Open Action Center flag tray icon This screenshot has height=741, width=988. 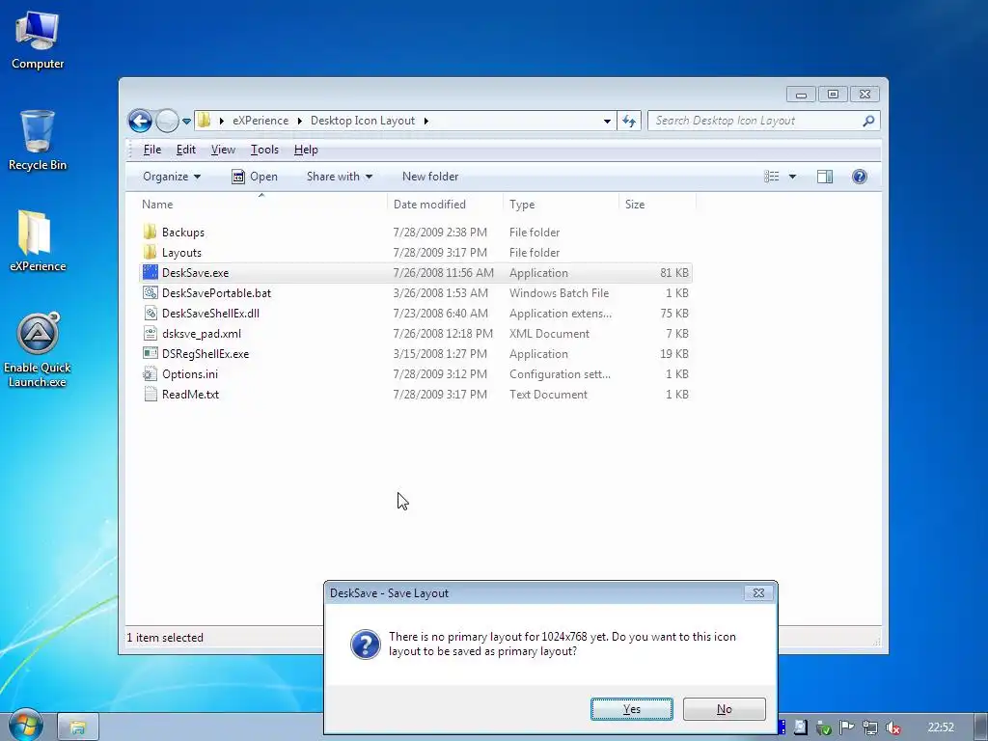tap(846, 727)
